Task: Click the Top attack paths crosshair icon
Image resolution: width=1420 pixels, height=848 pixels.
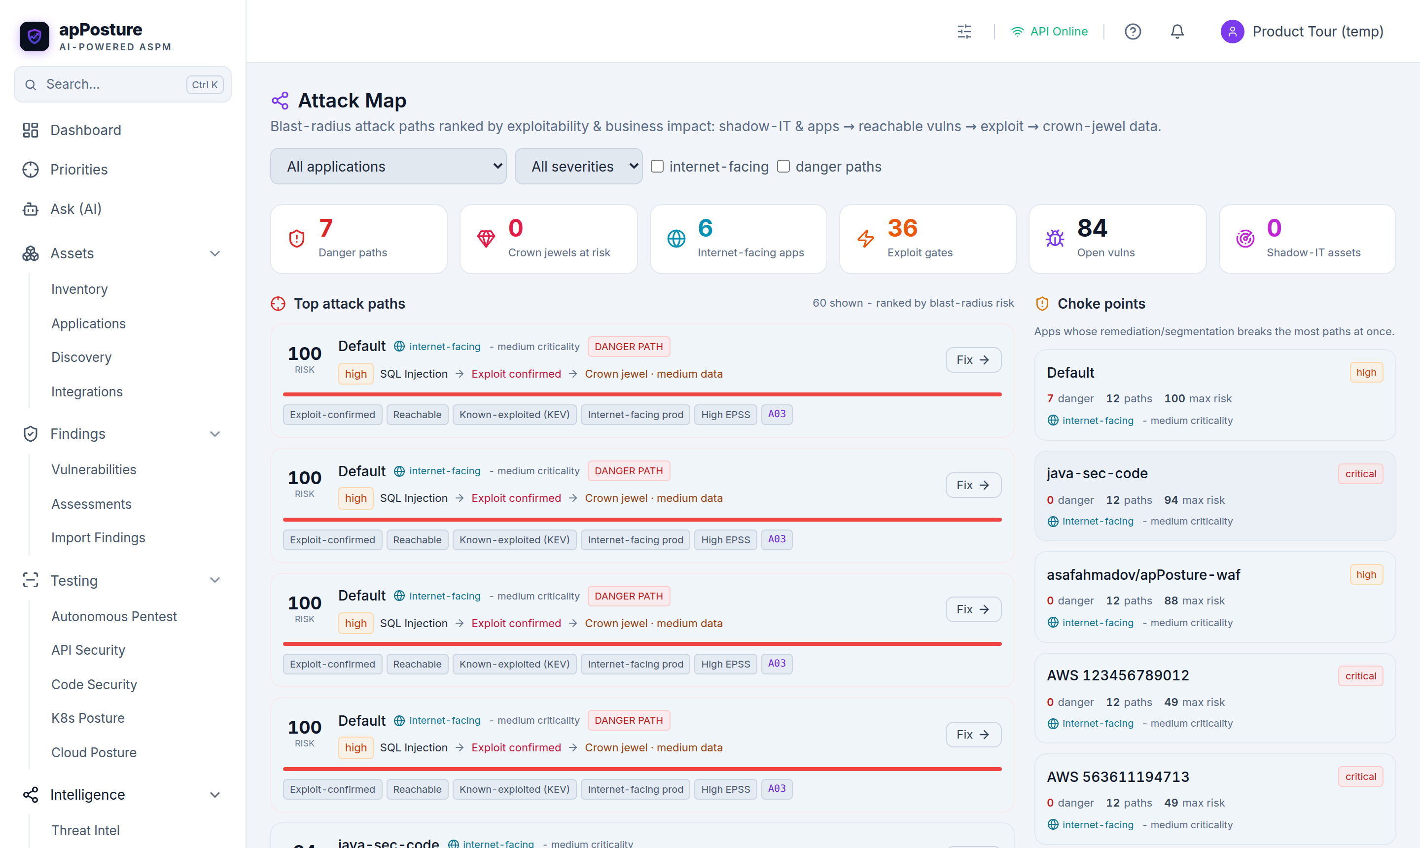Action: tap(278, 304)
